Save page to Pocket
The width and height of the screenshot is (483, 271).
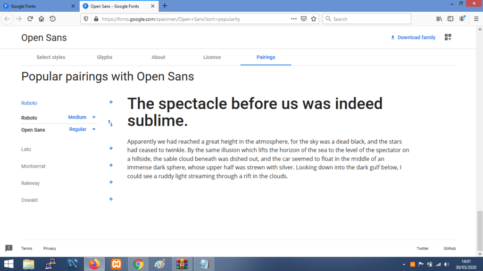tap(304, 19)
